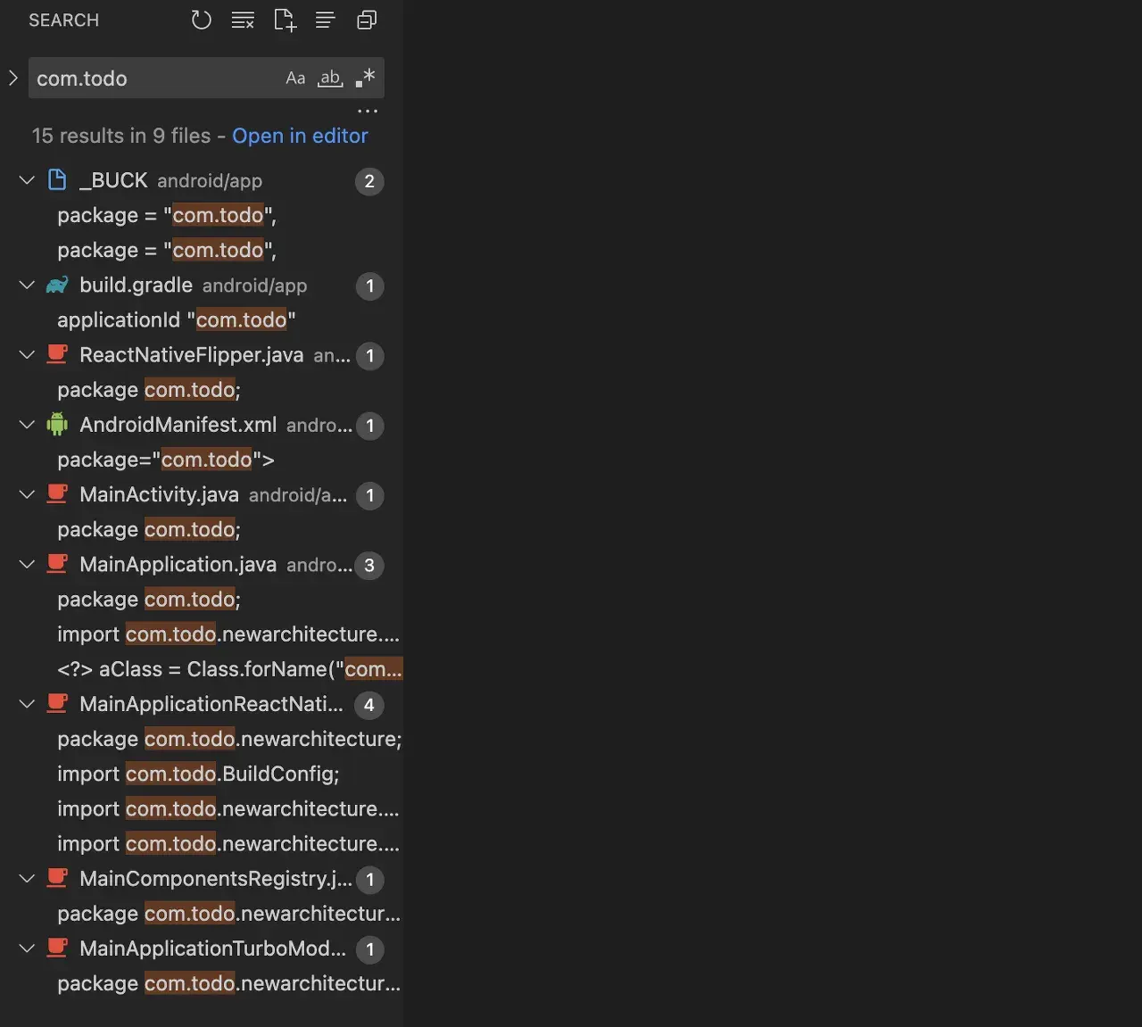
Task: Collapse build.gradle file results
Action: pos(27,286)
